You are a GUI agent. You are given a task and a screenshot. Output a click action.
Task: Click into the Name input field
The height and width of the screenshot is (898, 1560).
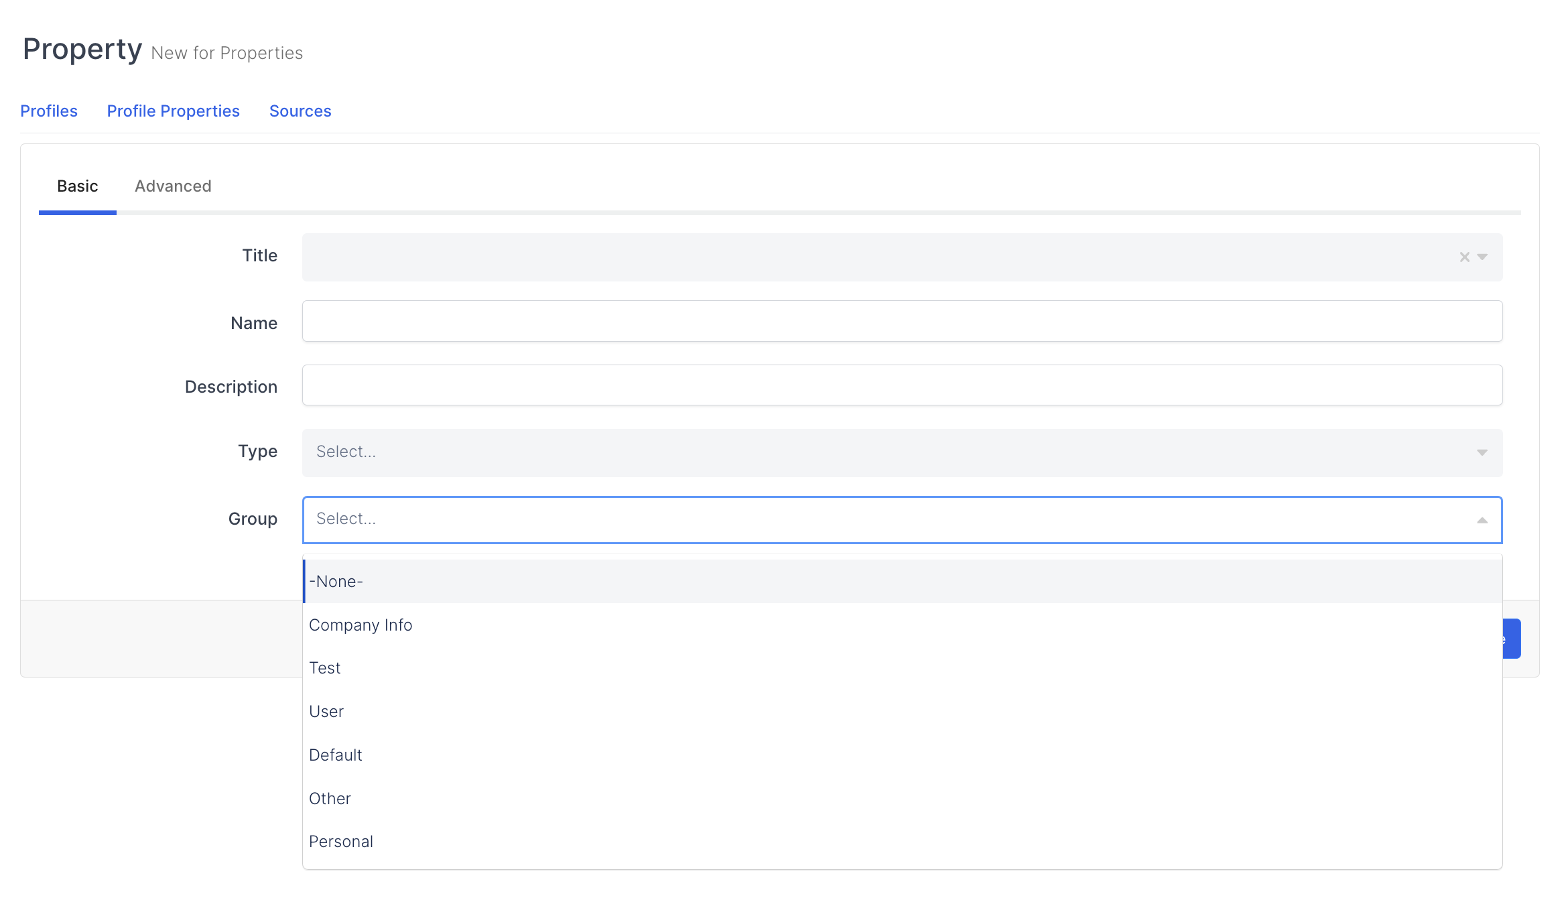[901, 322]
